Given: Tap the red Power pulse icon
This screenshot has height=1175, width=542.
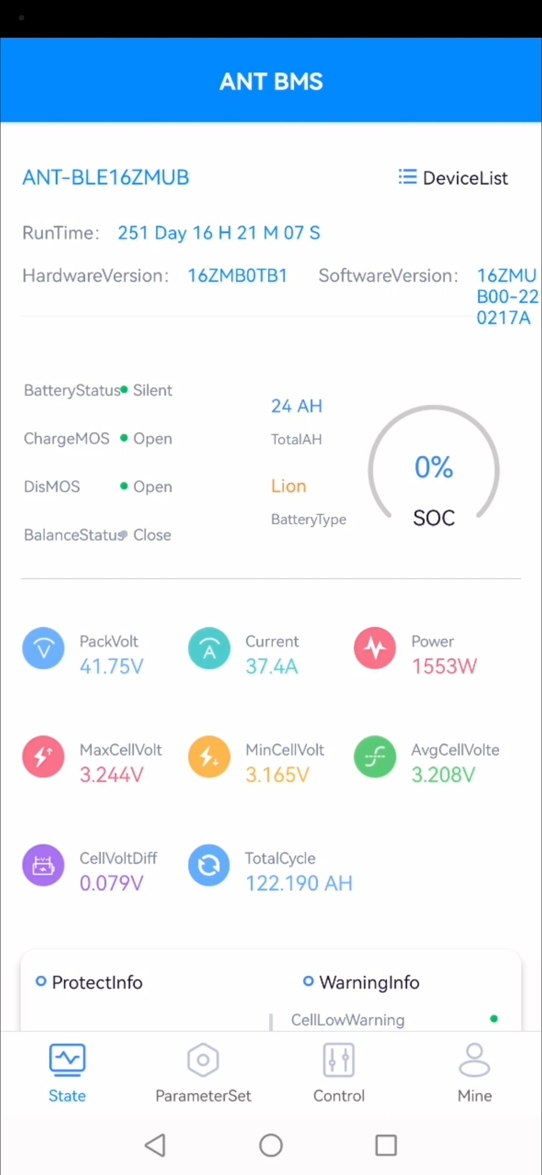Looking at the screenshot, I should (375, 649).
